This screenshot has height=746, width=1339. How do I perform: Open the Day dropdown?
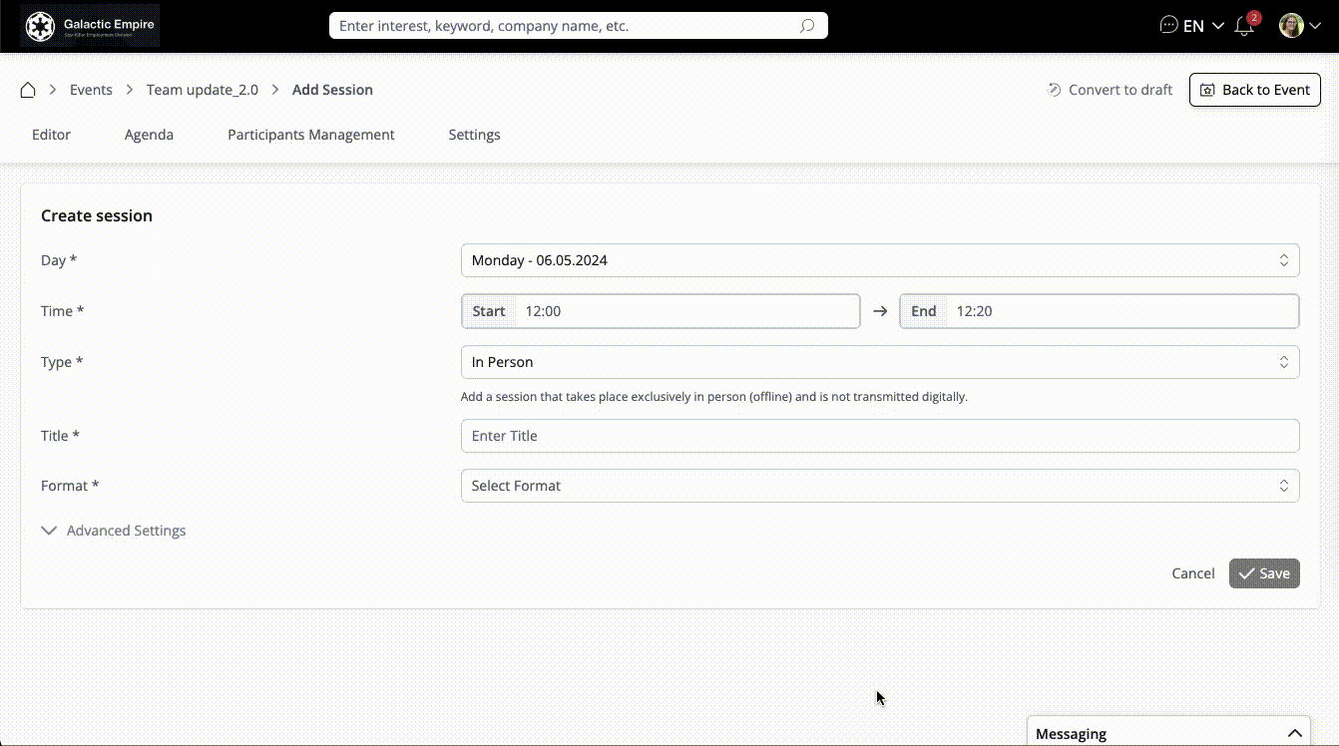(879, 260)
